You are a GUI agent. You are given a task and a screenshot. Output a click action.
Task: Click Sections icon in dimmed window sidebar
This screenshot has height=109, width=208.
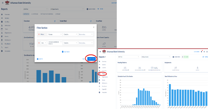point(2,18)
